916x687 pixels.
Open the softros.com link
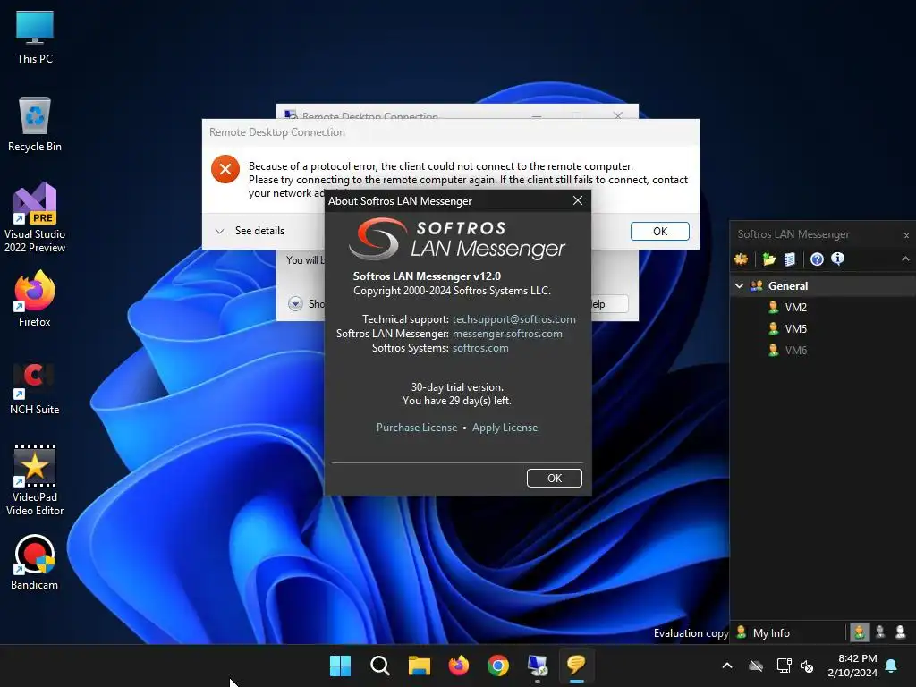coord(480,348)
